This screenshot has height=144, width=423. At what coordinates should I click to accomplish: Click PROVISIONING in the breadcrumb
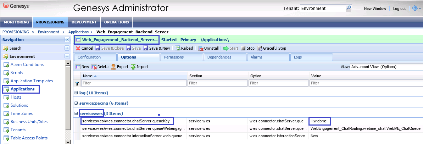point(16,32)
